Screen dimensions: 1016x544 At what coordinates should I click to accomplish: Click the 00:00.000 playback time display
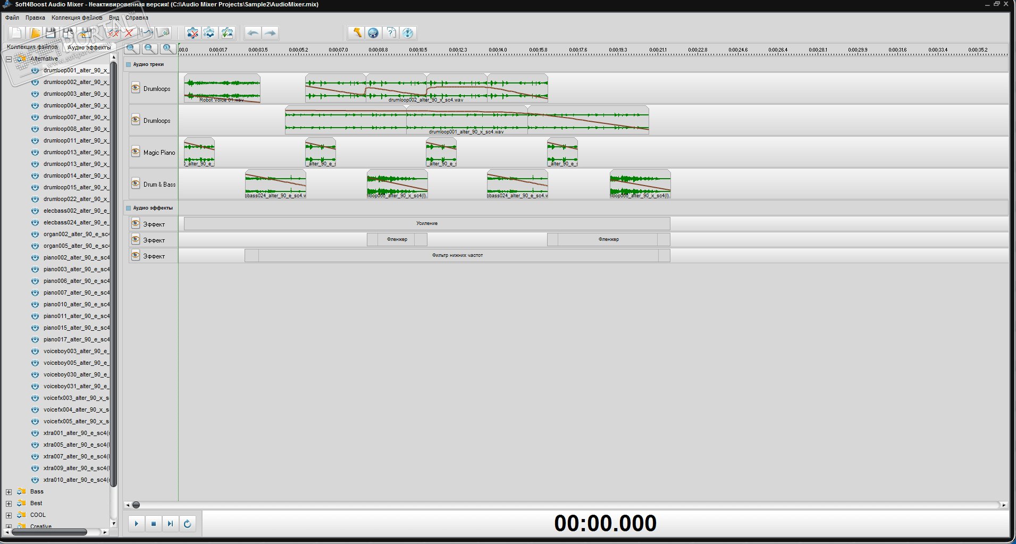click(605, 523)
